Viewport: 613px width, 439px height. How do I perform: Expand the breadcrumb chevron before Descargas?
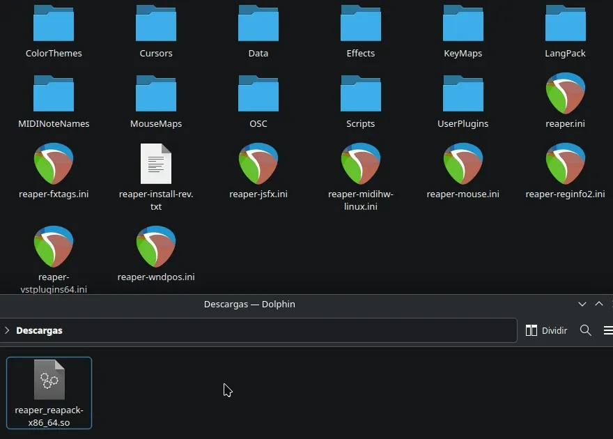tap(7, 330)
